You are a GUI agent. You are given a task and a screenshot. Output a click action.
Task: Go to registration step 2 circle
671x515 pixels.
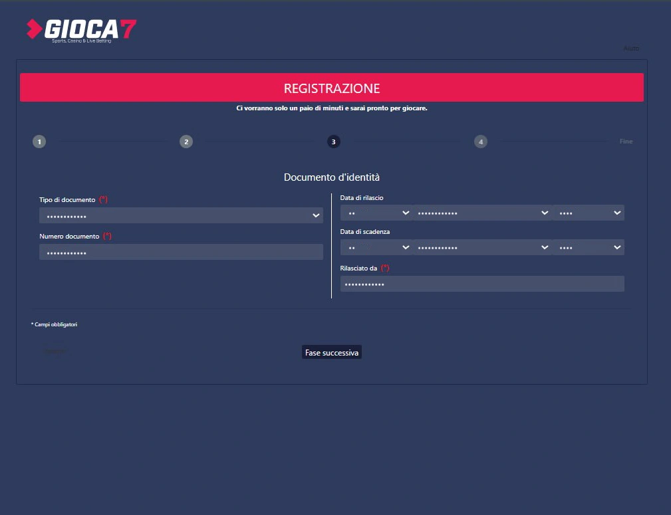(186, 142)
